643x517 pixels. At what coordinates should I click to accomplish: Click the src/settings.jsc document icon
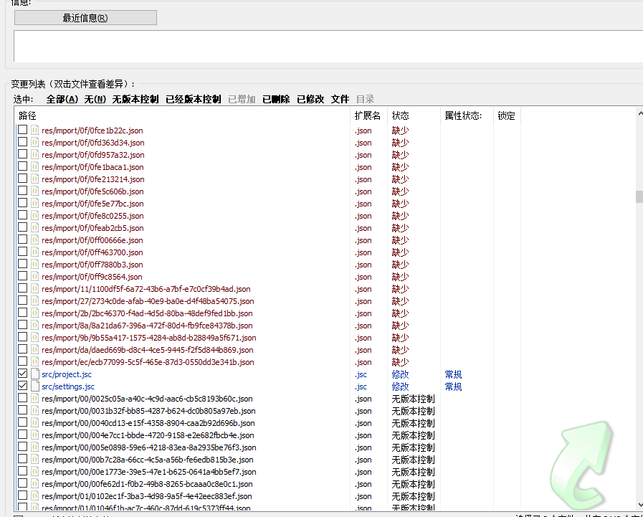pos(35,386)
